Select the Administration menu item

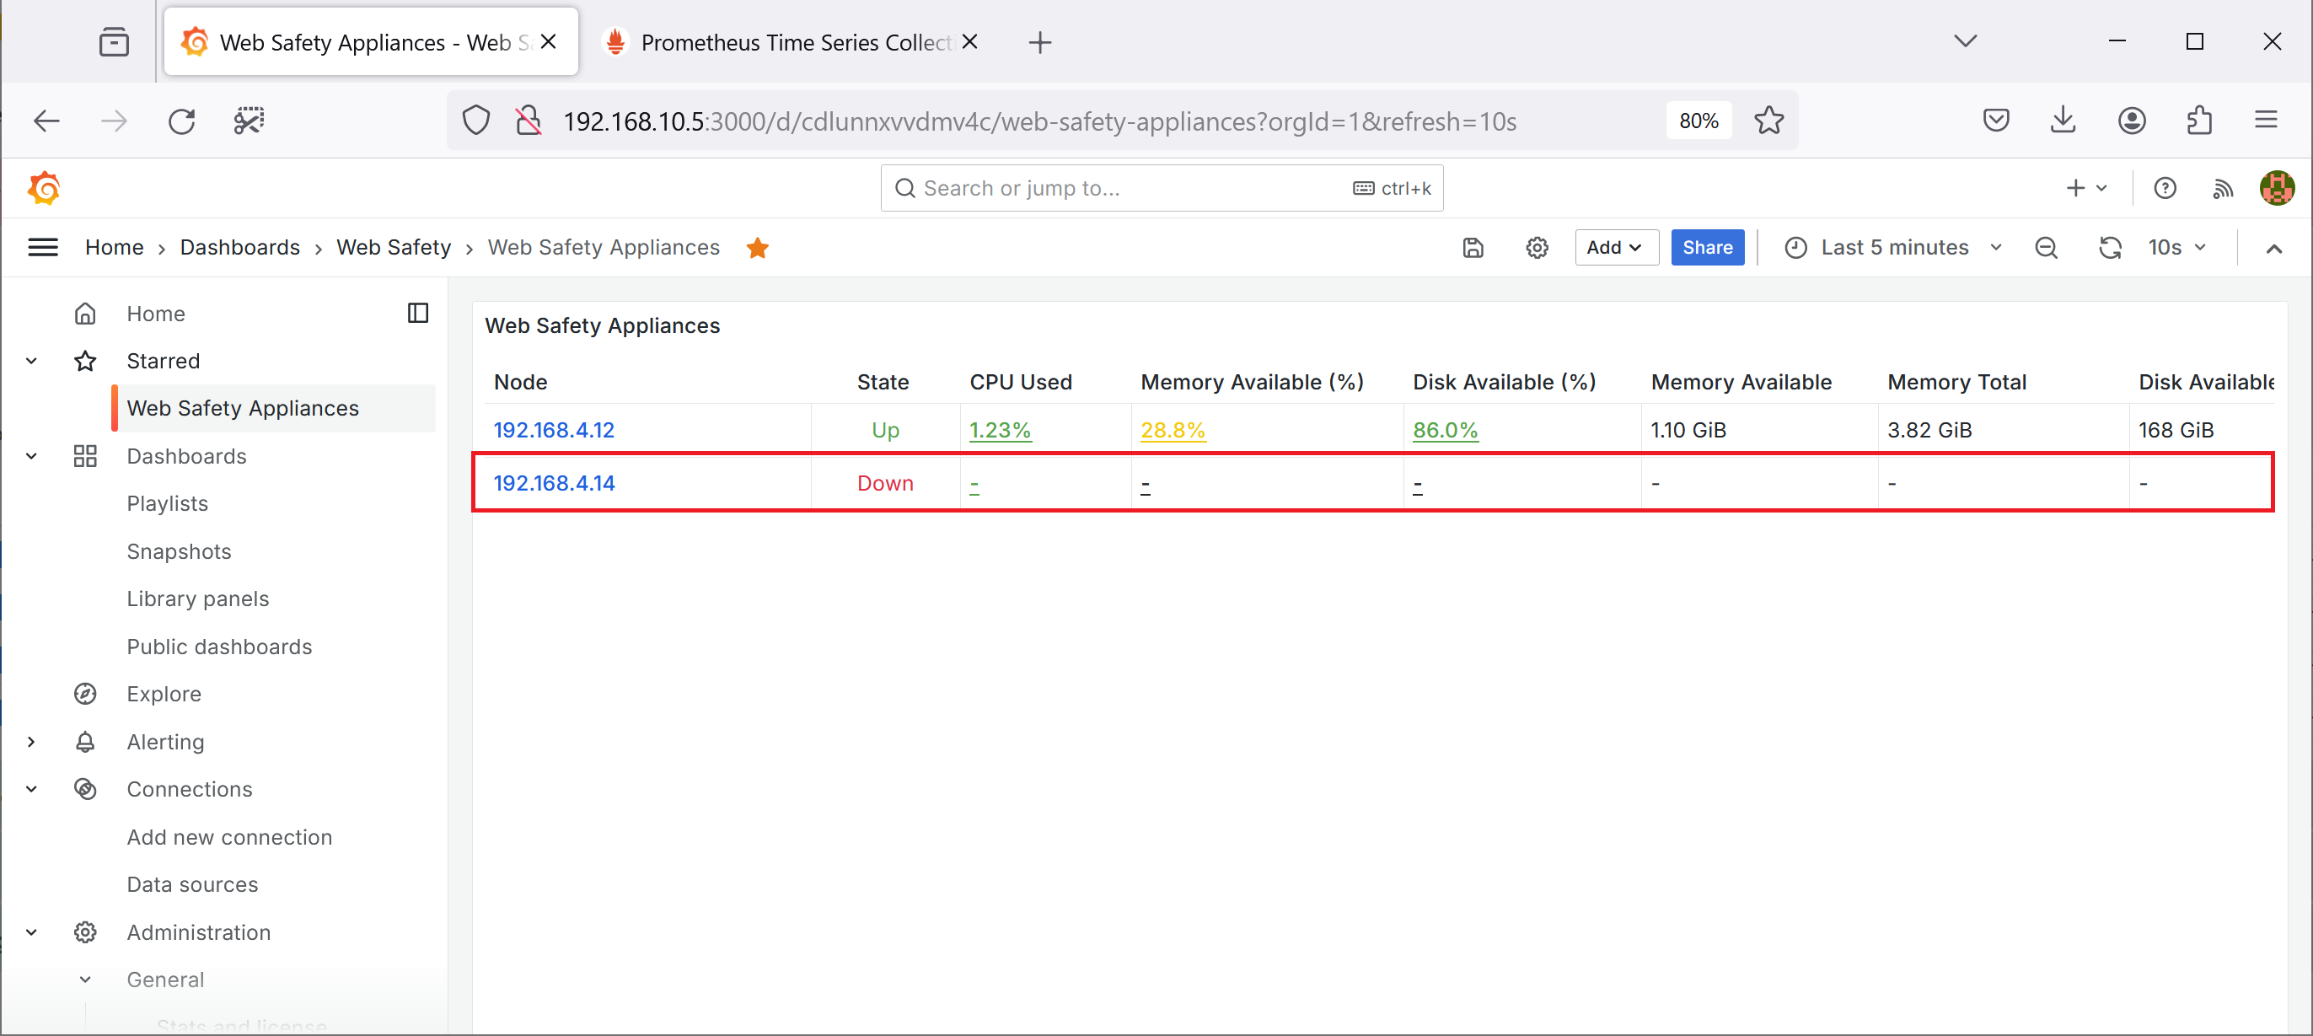[199, 931]
